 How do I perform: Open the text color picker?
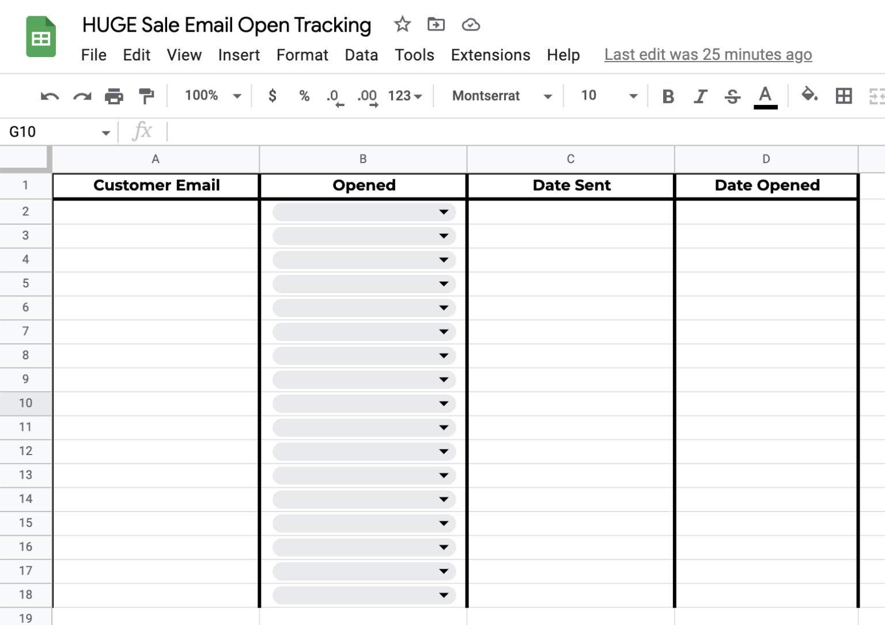(x=765, y=96)
